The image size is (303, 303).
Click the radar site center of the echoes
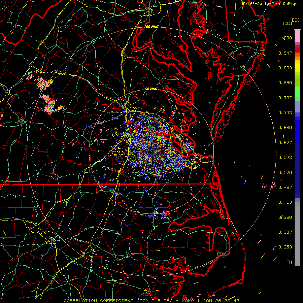click(x=152, y=152)
